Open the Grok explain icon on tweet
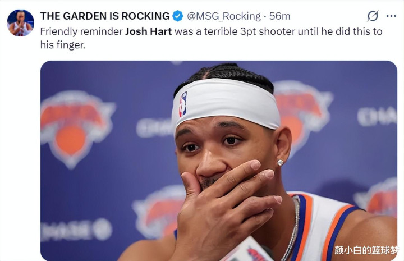 point(373,16)
